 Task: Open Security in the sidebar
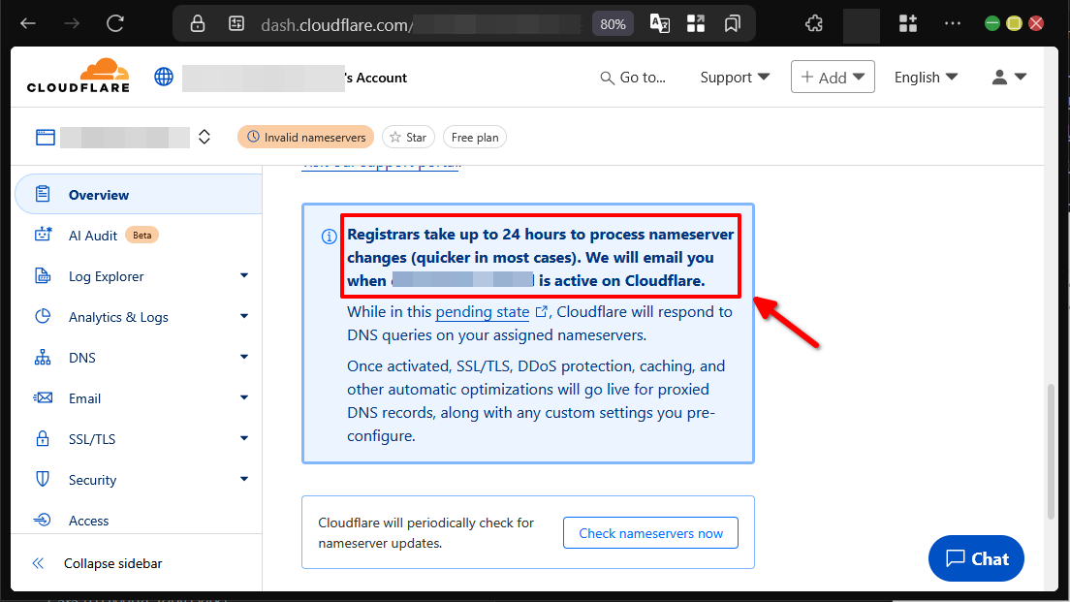coord(92,480)
